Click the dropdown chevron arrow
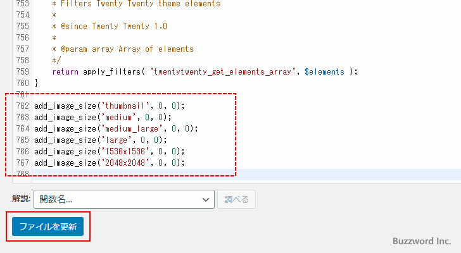The height and width of the screenshot is (253, 461). [206, 200]
